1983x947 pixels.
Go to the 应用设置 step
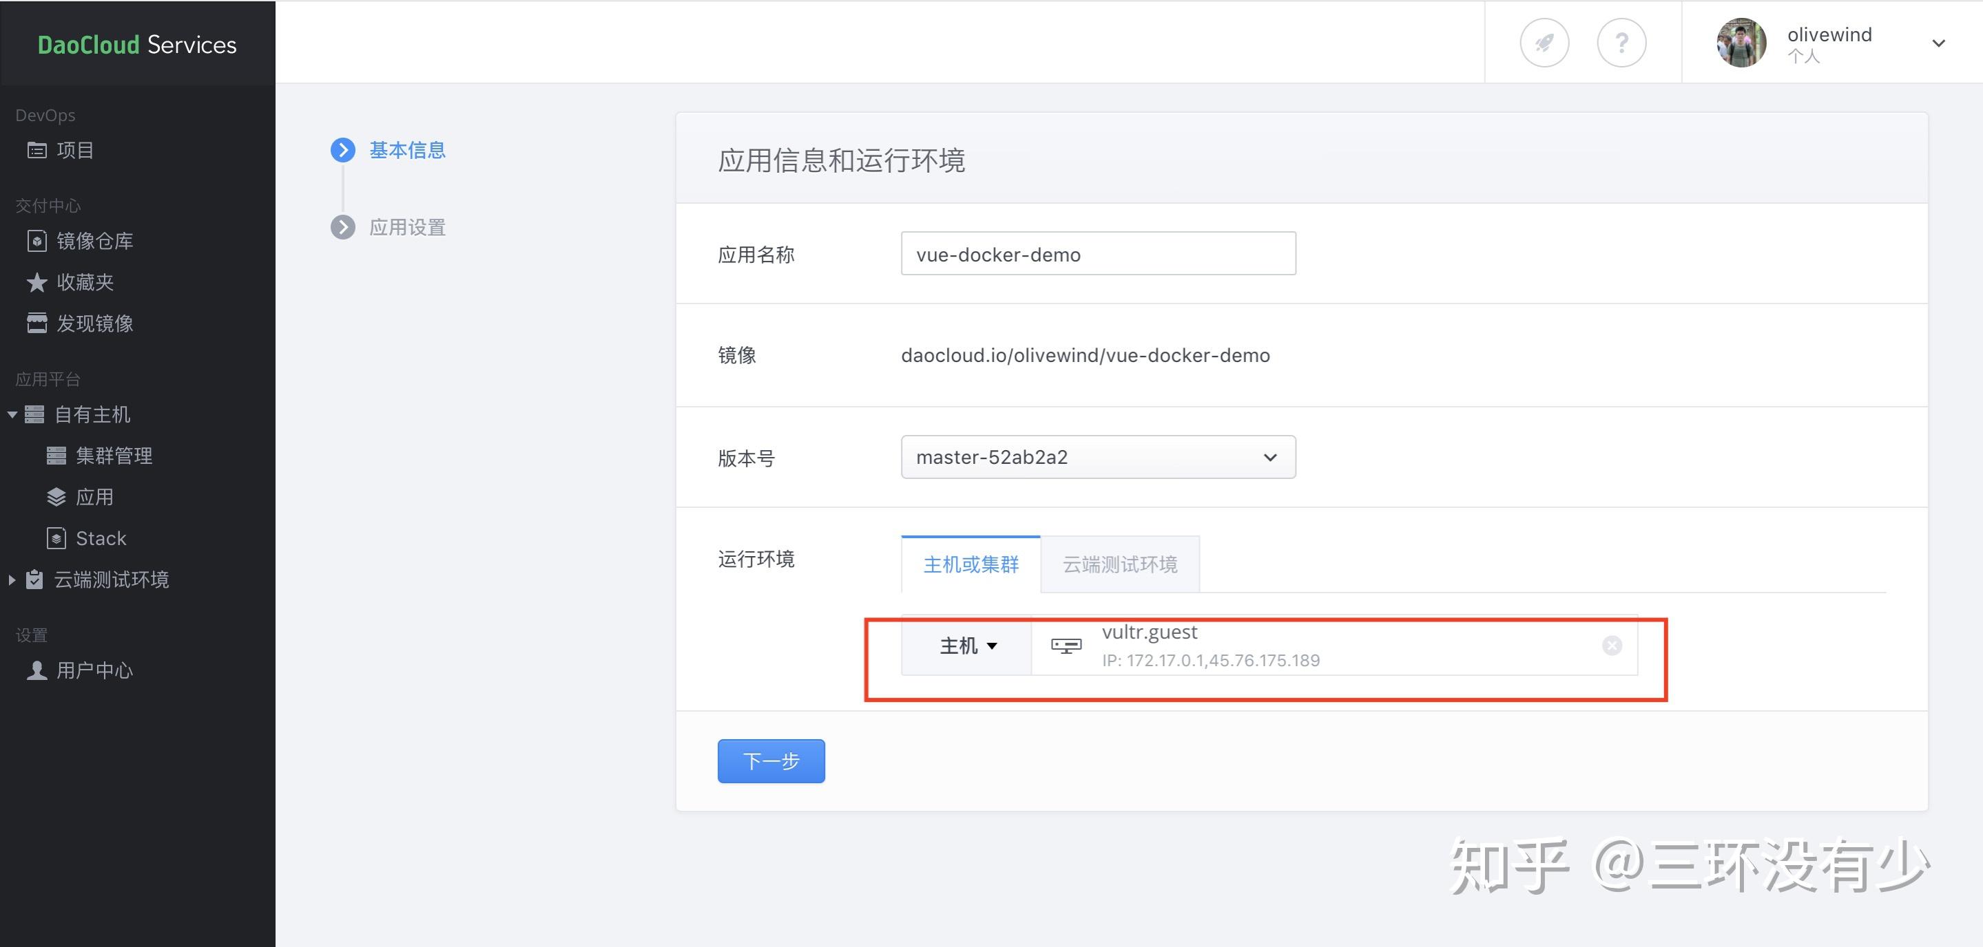pos(406,227)
